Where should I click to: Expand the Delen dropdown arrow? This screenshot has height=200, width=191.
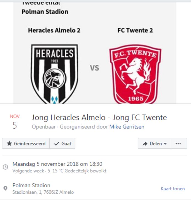coord(165,144)
